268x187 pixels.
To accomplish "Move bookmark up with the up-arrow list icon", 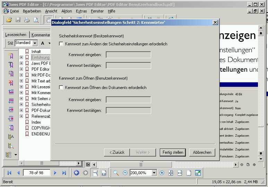I will click(11, 92).
